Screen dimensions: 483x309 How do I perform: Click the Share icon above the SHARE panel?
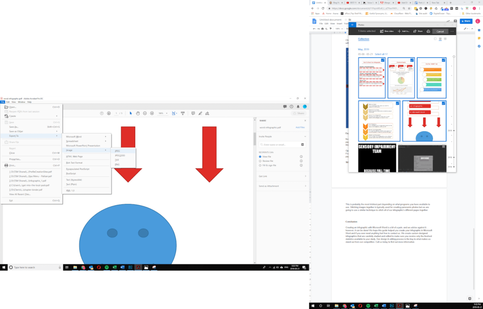pos(294,113)
